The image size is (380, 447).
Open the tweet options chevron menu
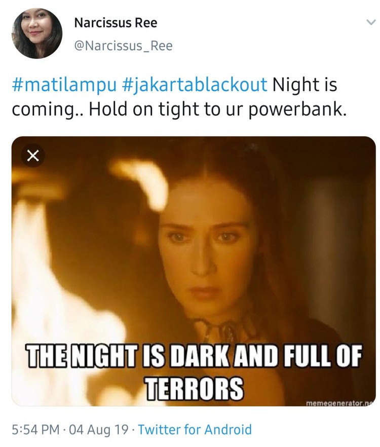pyautogui.click(x=370, y=22)
